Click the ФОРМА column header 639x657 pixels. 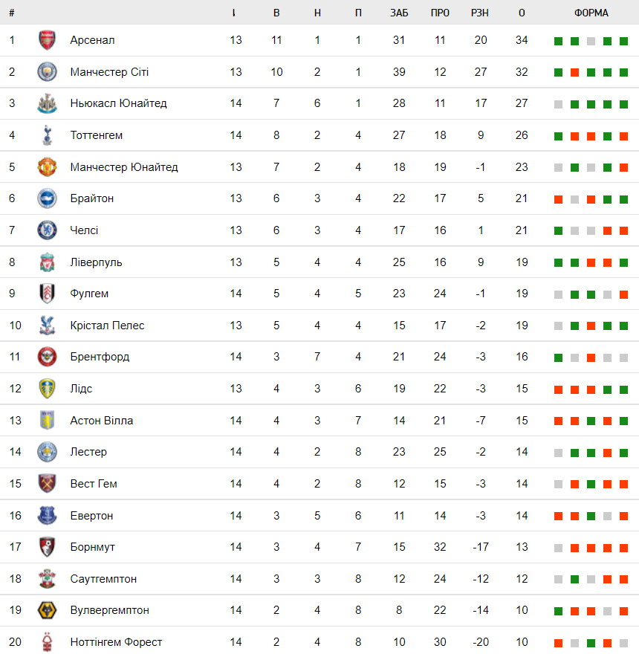591,13
